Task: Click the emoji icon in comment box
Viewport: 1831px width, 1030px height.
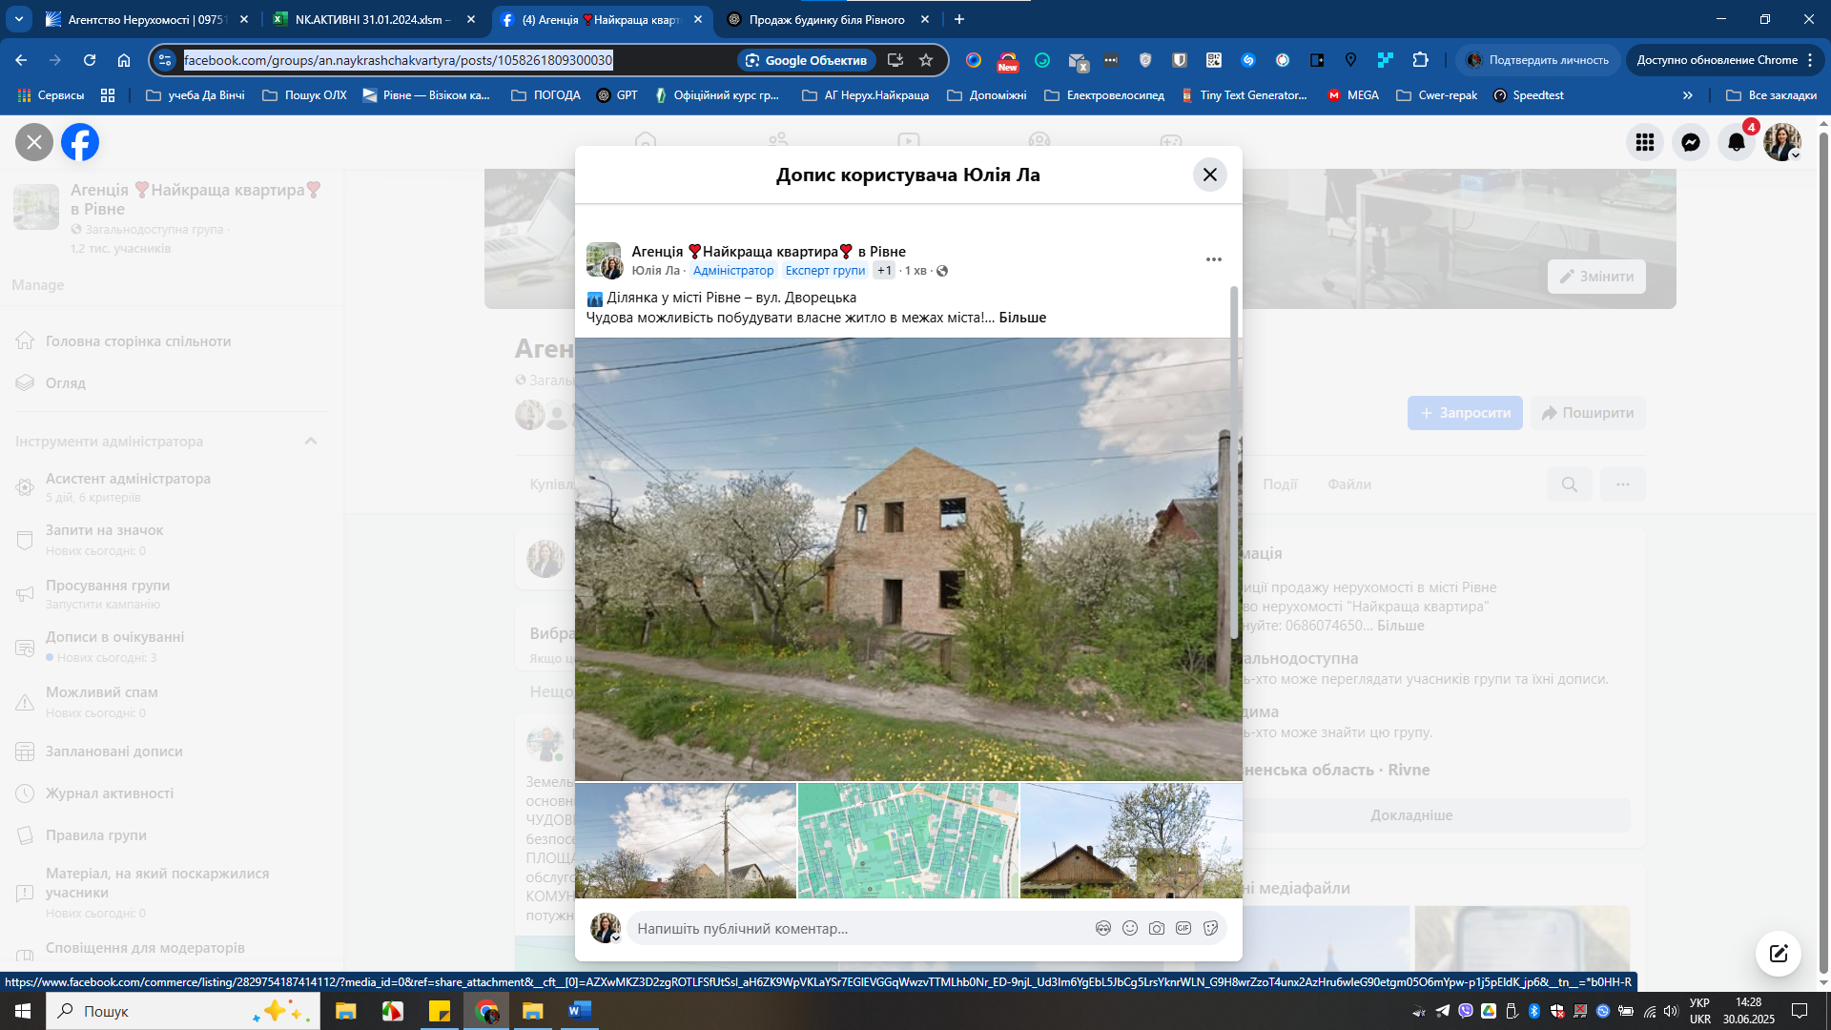Action: (x=1130, y=928)
